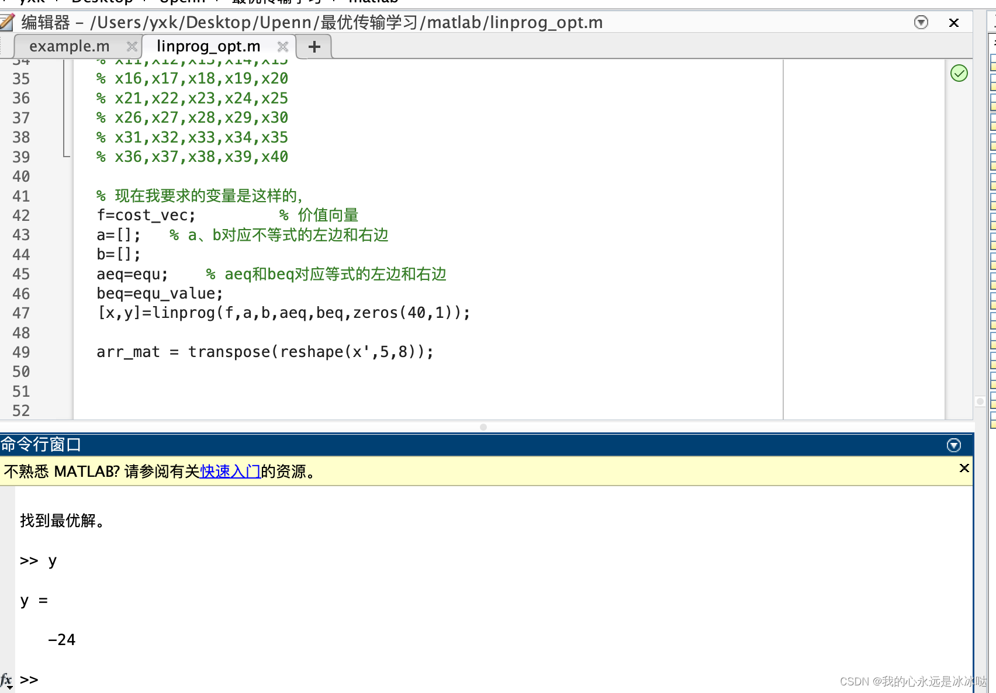Image resolution: width=996 pixels, height=693 pixels.
Task: Click the aeq=equ; statement
Action: (x=132, y=274)
